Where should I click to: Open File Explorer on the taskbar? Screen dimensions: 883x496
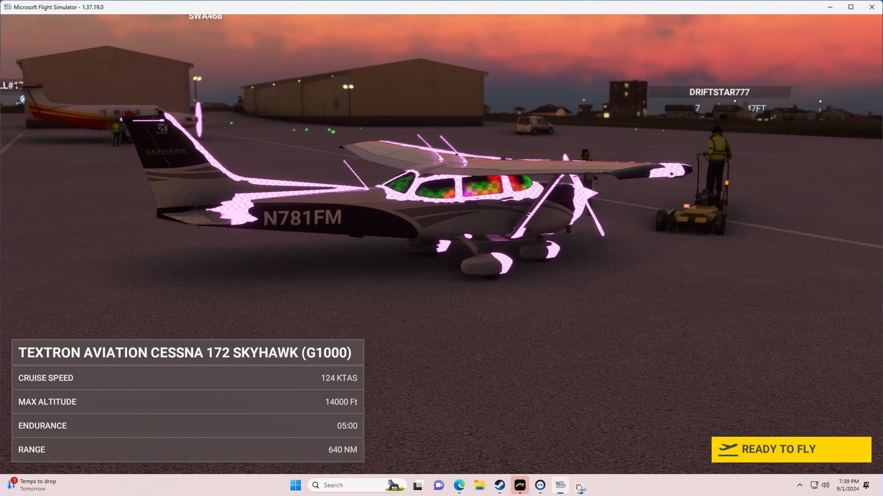coord(480,485)
